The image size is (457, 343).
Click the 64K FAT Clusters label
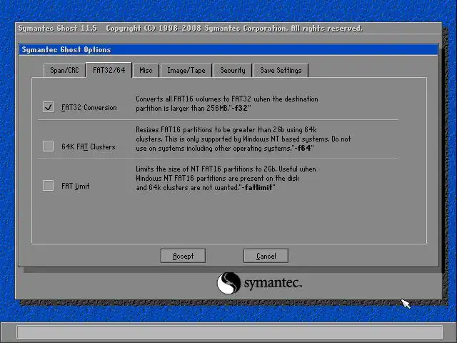[89, 146]
